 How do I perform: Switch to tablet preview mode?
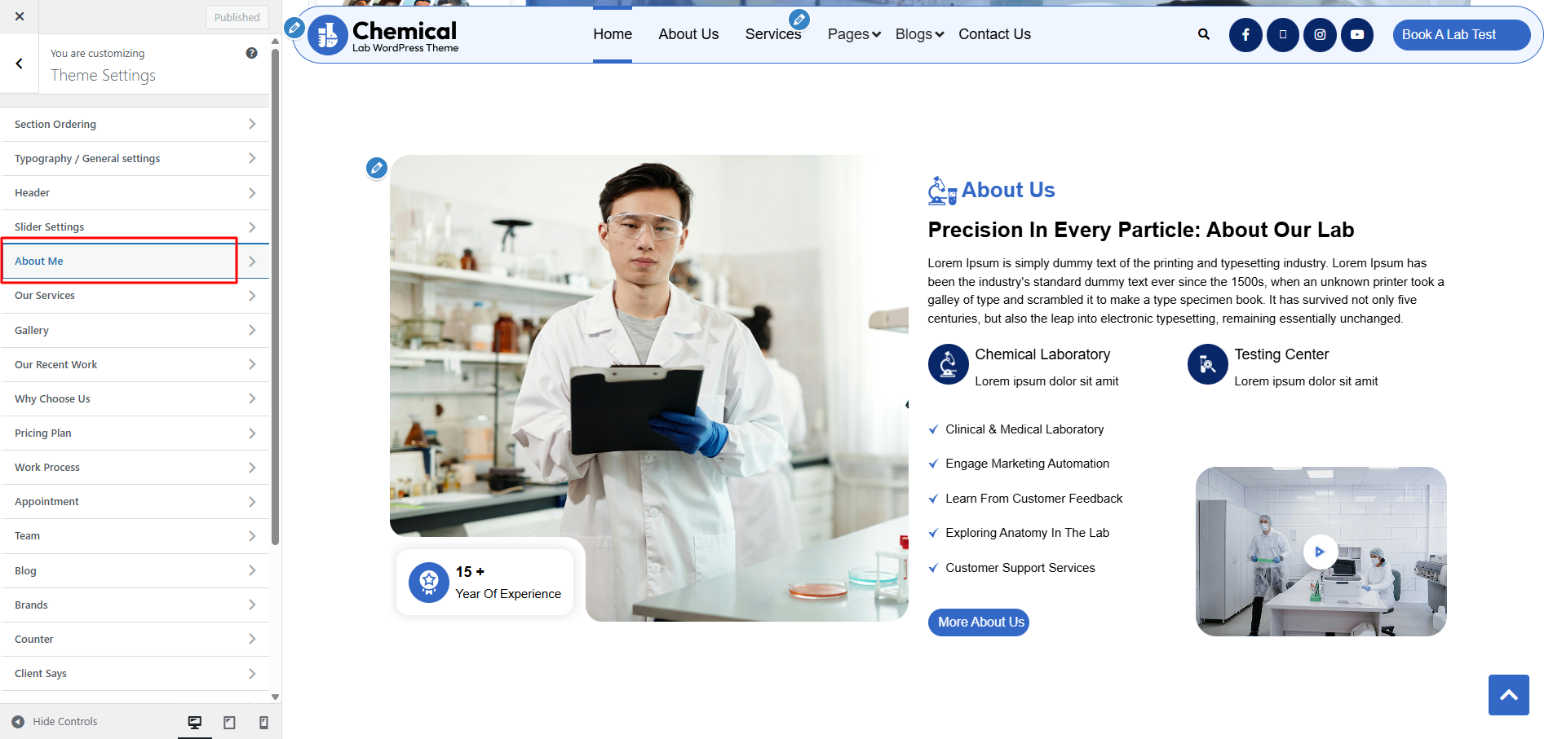pyautogui.click(x=229, y=723)
